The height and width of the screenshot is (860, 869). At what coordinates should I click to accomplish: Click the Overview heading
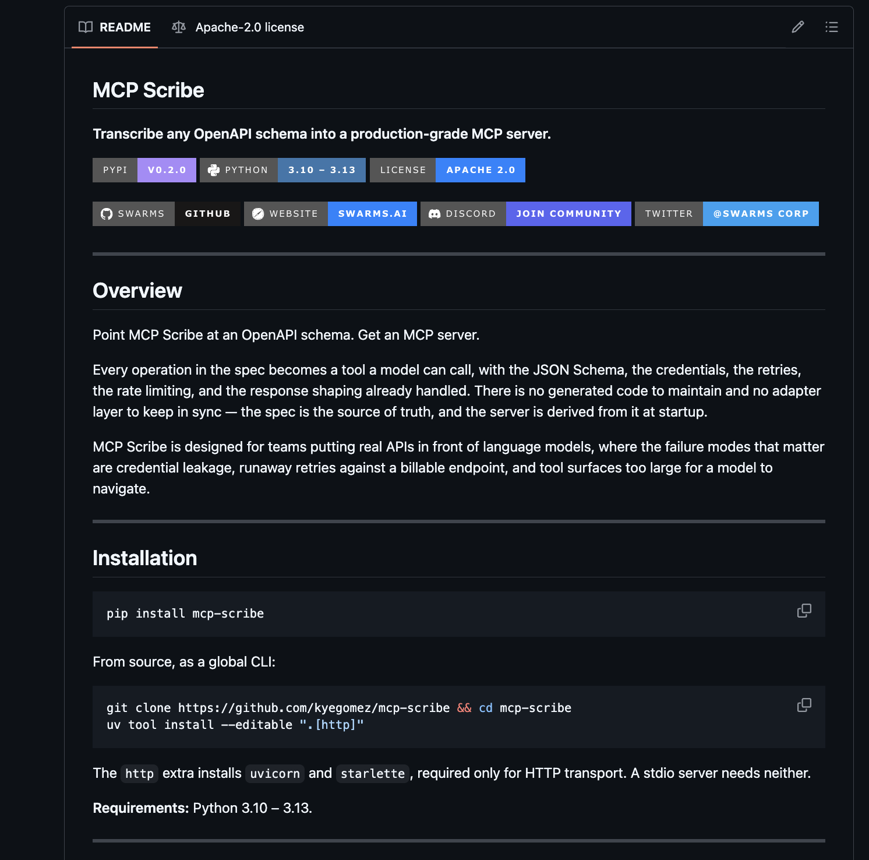[137, 291]
